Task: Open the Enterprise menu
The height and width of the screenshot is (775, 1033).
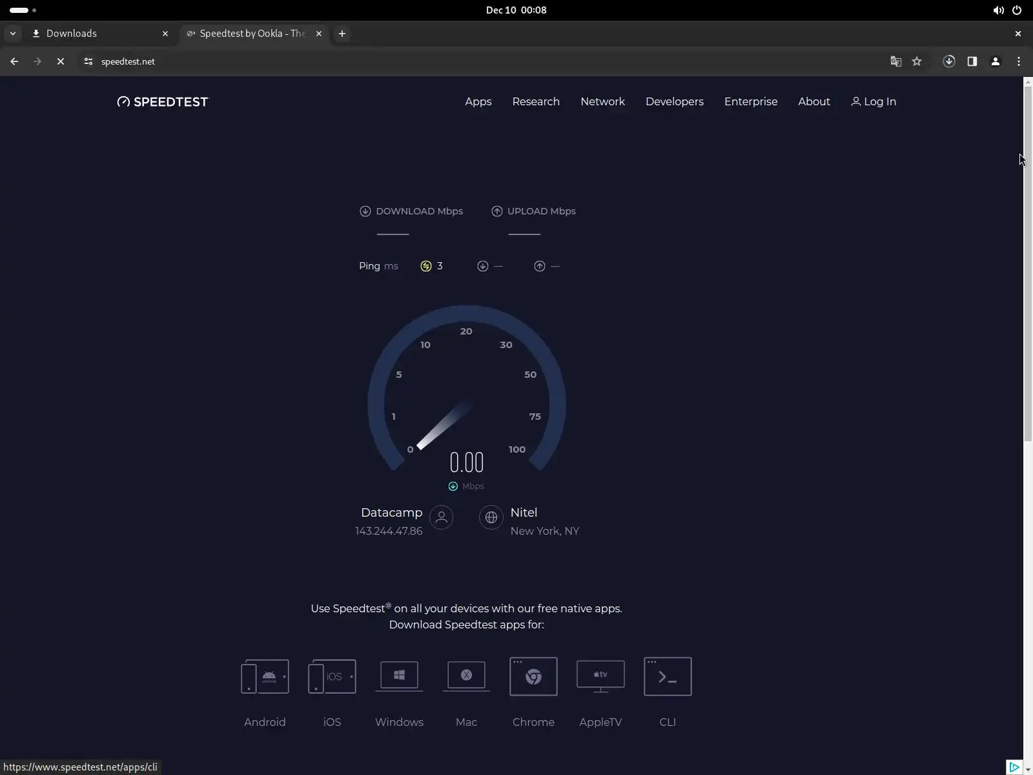Action: click(751, 101)
